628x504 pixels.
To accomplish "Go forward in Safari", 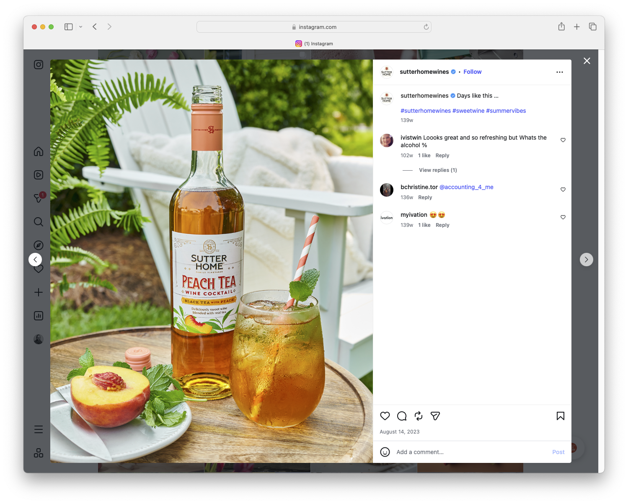I will coord(109,27).
